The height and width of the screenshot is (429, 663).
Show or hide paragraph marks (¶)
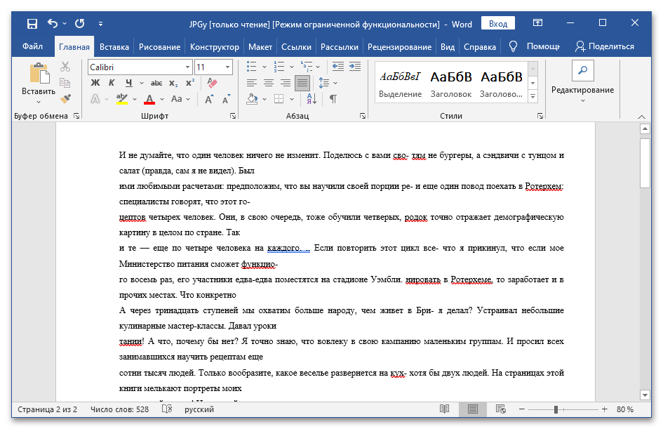tap(333, 99)
